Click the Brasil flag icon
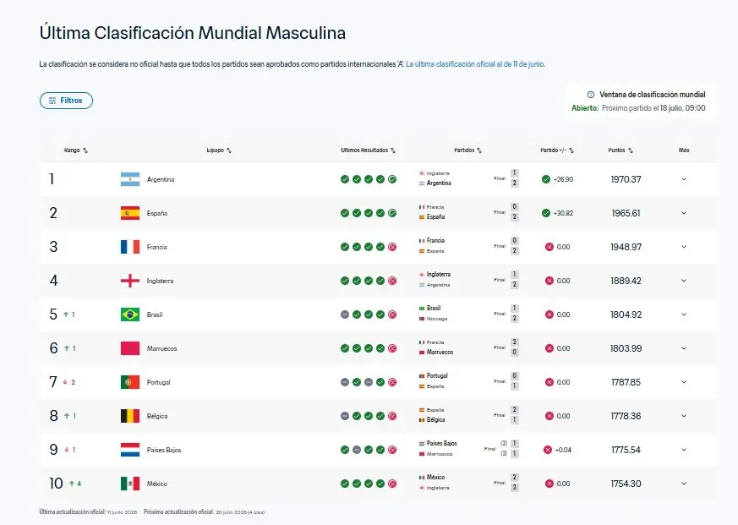This screenshot has height=525, width=738. [x=130, y=314]
